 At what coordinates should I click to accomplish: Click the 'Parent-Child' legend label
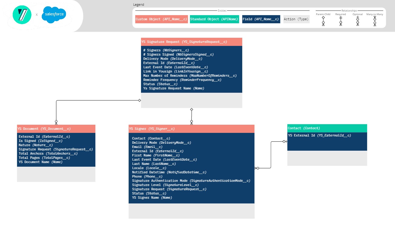click(x=323, y=14)
